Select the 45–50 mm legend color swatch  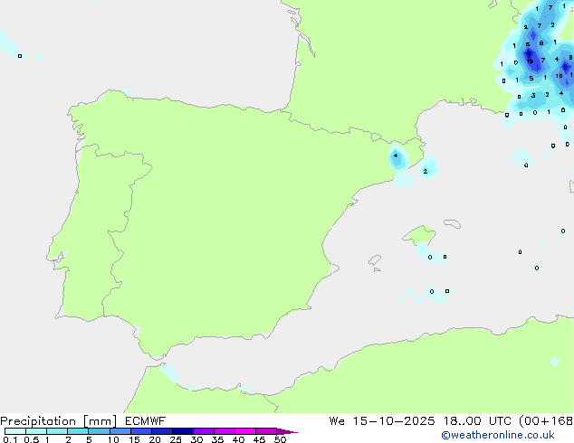tap(266, 431)
